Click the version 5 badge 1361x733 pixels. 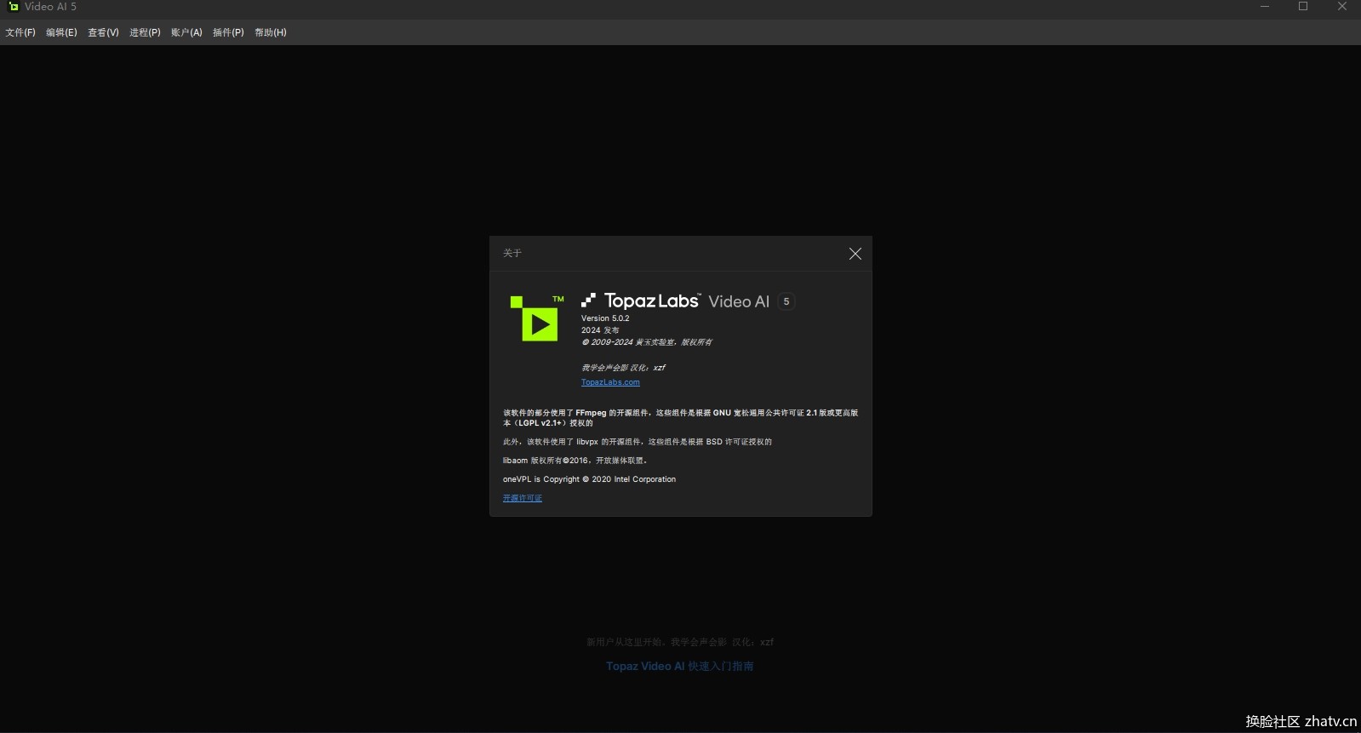coord(786,301)
